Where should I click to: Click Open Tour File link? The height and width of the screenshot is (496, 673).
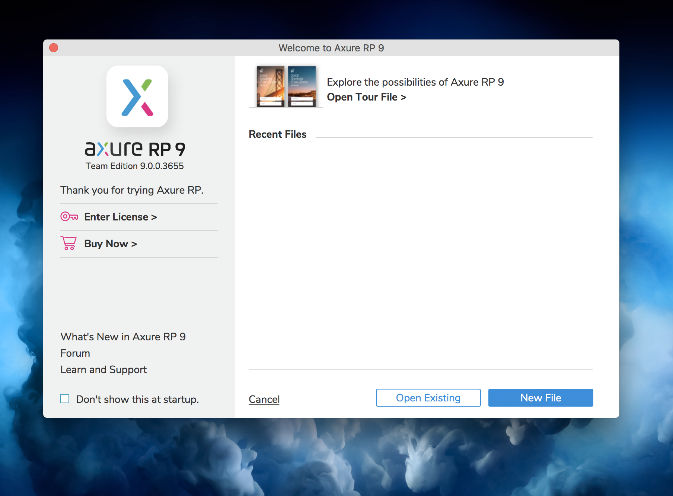(x=366, y=97)
